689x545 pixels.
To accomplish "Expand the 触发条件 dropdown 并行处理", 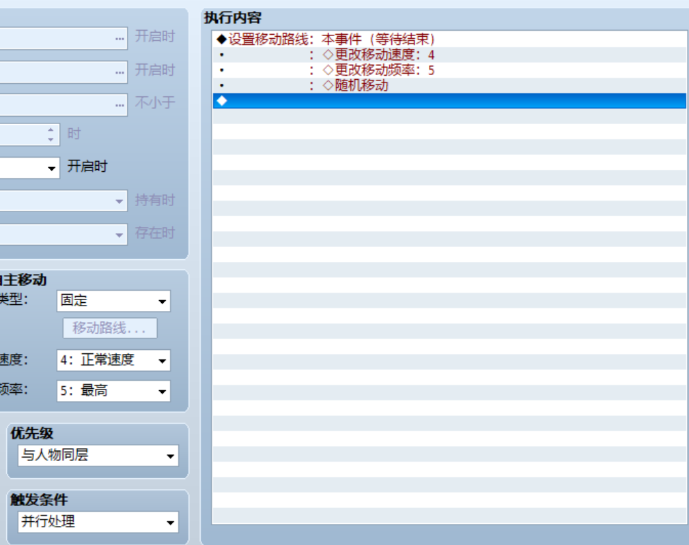I will [98, 522].
